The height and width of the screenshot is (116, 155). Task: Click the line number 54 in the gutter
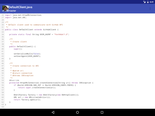click(3, 83)
